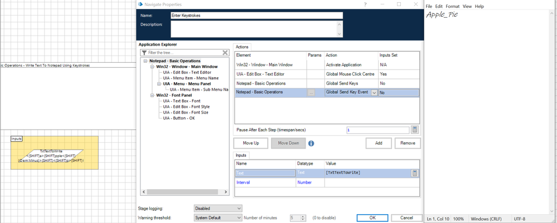Click the Move Up button

point(250,143)
